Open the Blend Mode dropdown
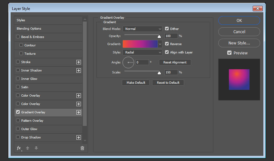This screenshot has width=274, height=161. [x=142, y=29]
